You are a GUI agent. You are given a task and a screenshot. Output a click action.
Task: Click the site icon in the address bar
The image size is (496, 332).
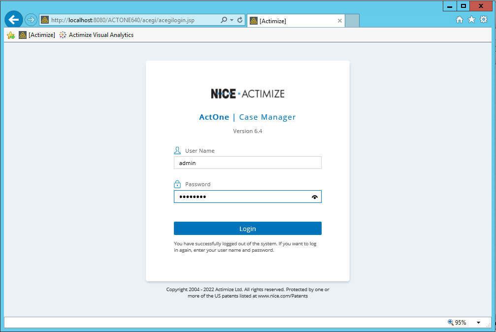pos(45,20)
